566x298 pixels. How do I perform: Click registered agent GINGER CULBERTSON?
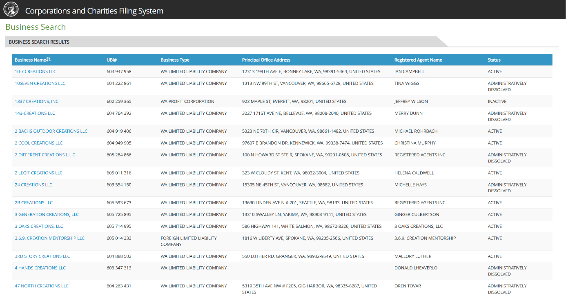[x=417, y=214]
